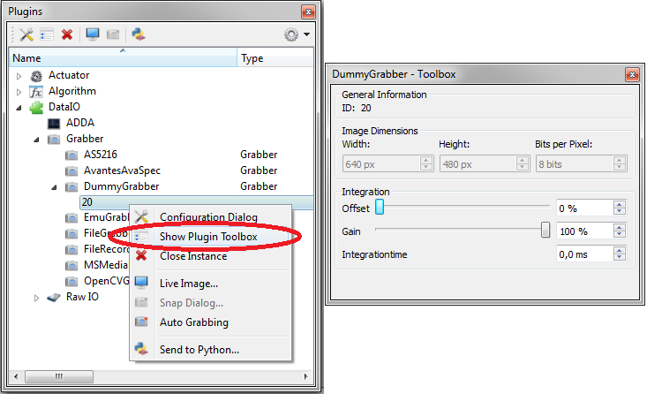Click the gear settings icon in Plugins toolbar

pyautogui.click(x=291, y=34)
